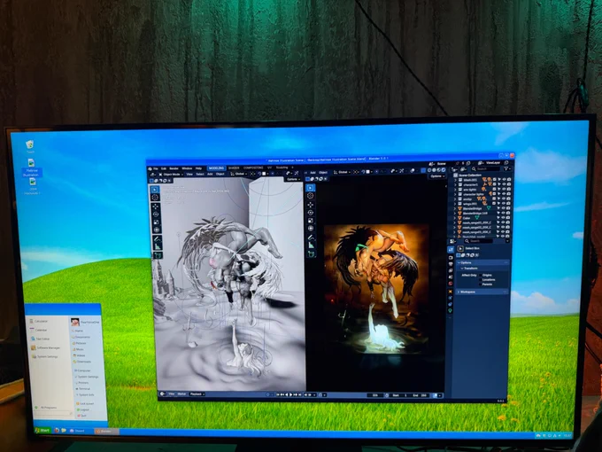The height and width of the screenshot is (452, 602).
Task: Select the Rotate tool in left viewport
Action: coord(156,214)
